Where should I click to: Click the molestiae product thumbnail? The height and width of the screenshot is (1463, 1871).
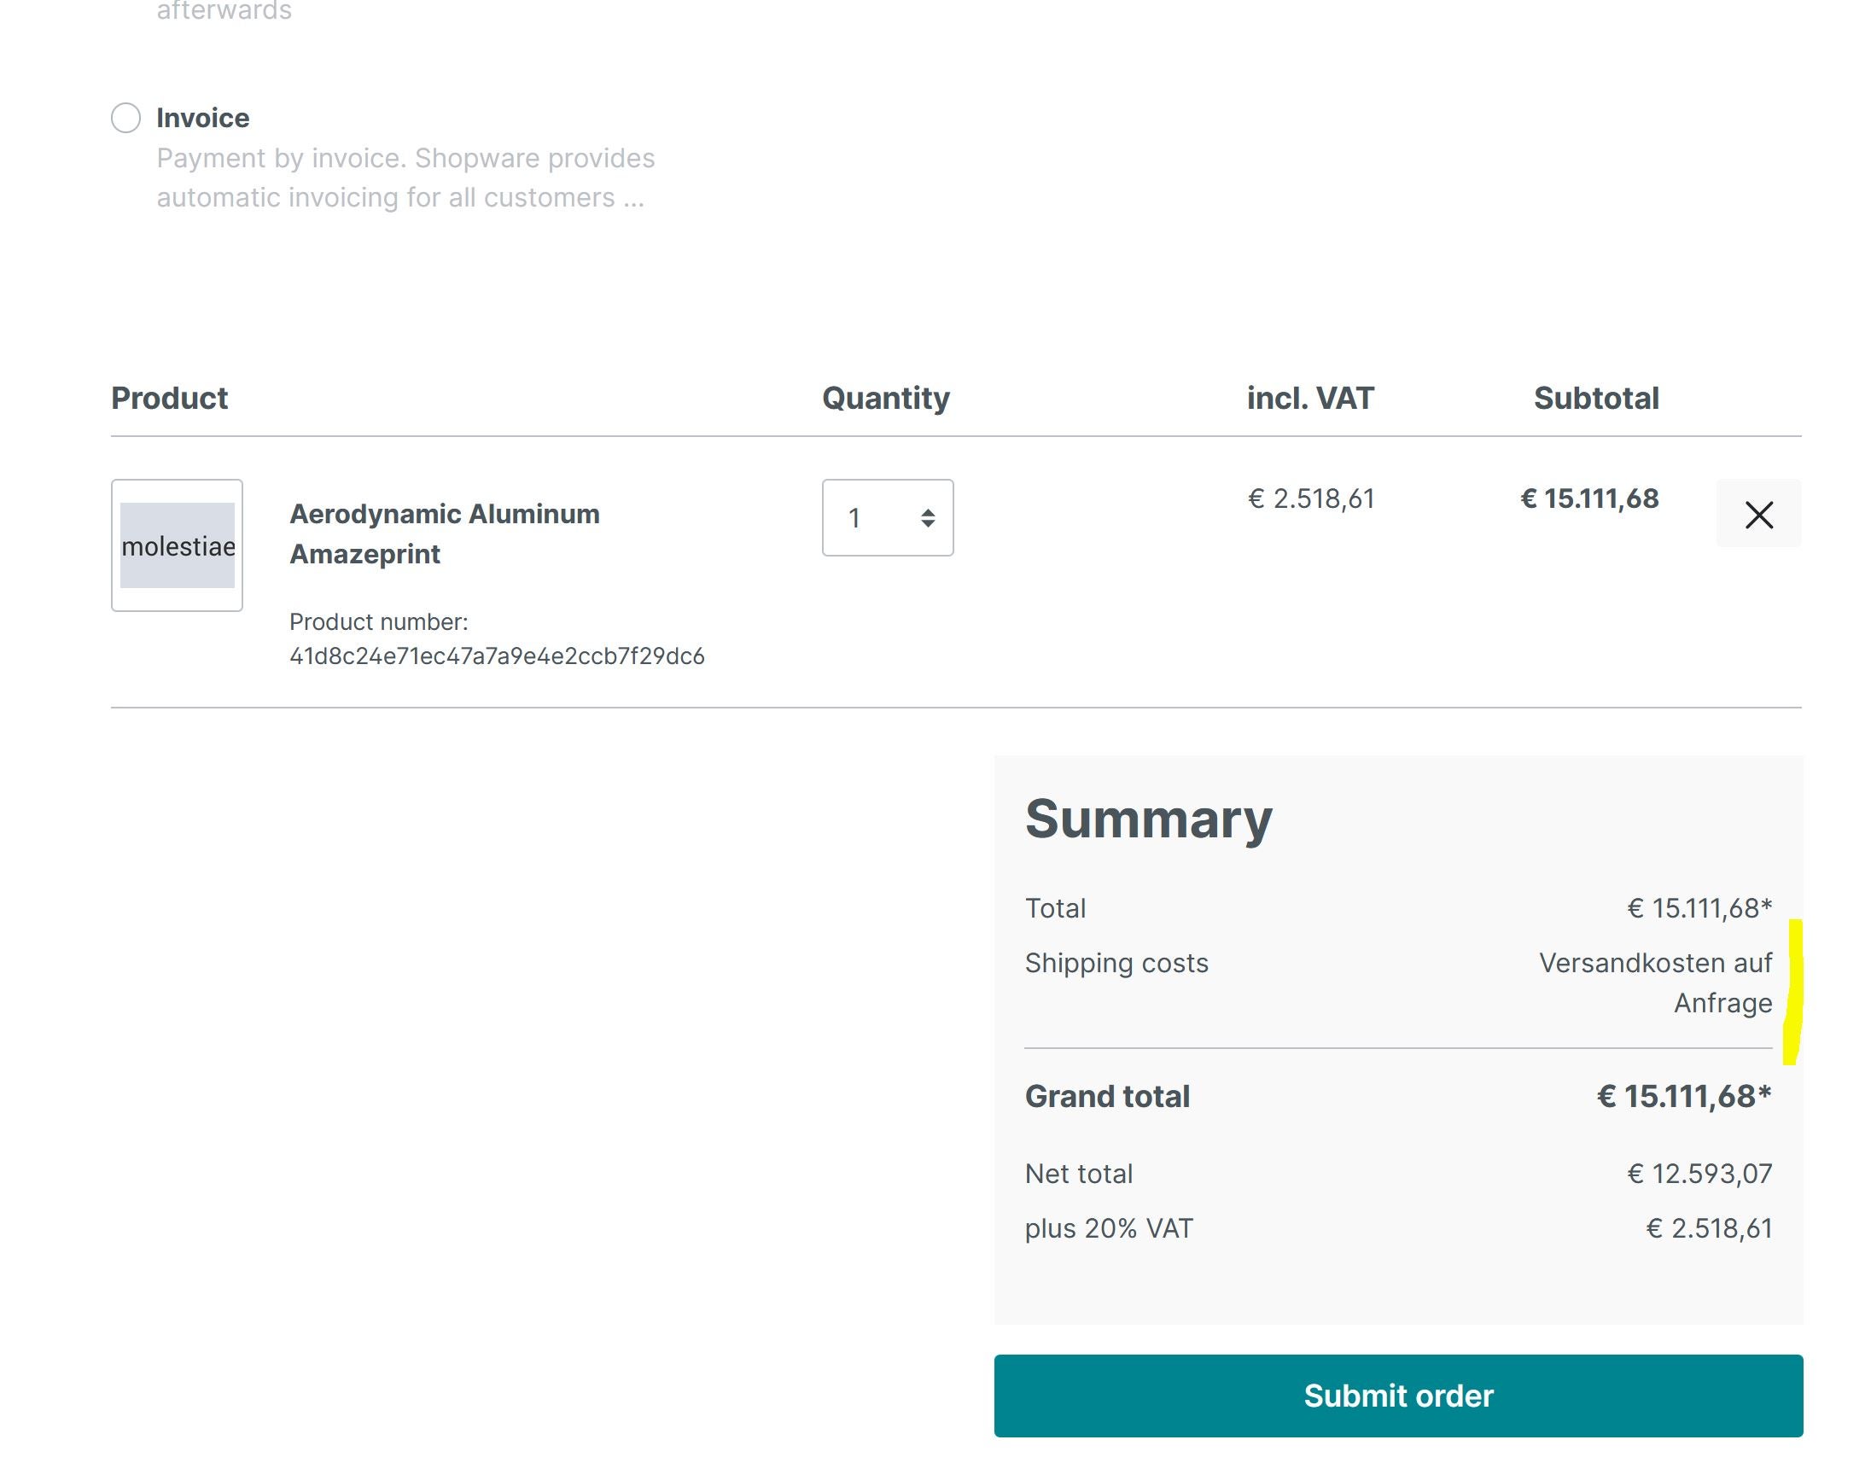pos(178,545)
